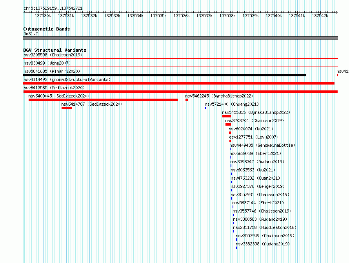
Task: Open nsv5455835 (ByrskaBishop2022) label
Action: click(x=256, y=112)
